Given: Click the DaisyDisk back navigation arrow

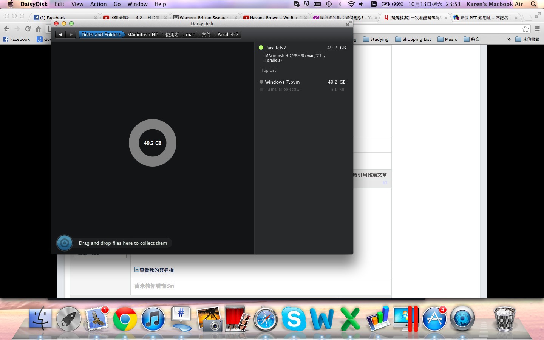Looking at the screenshot, I should 60,34.
